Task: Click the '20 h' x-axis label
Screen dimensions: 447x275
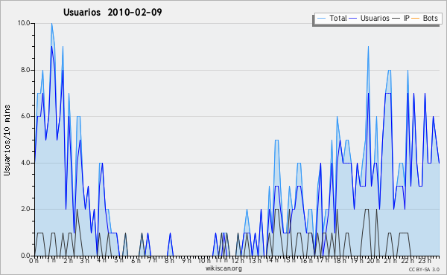Action: (373, 261)
